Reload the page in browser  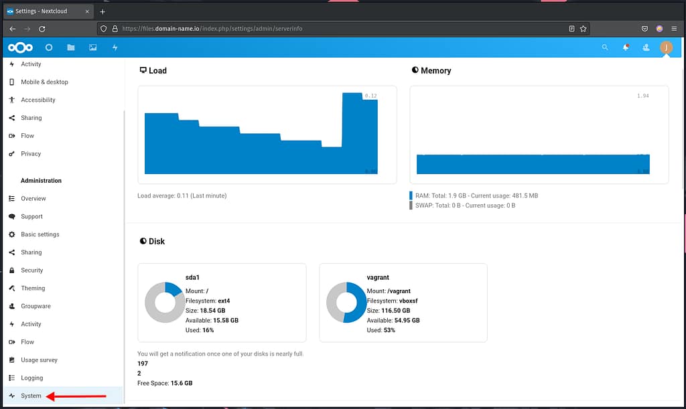tap(42, 29)
